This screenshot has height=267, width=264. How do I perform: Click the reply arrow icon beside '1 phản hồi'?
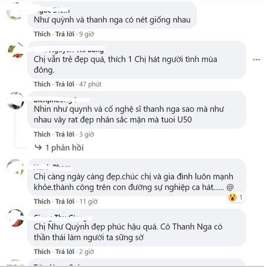tap(38, 148)
